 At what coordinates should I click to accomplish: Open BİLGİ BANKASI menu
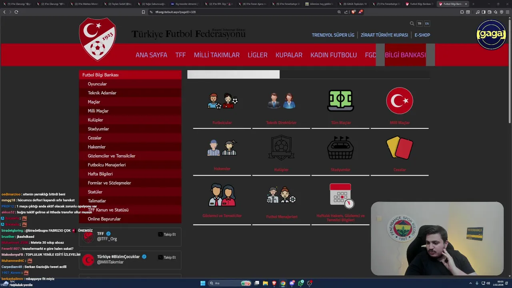[405, 55]
